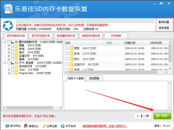Viewport: 174px width, 130px height.
Task: Click the 立即注册 text link
Action: pos(52,126)
